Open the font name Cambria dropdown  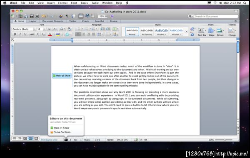click(x=35, y=29)
